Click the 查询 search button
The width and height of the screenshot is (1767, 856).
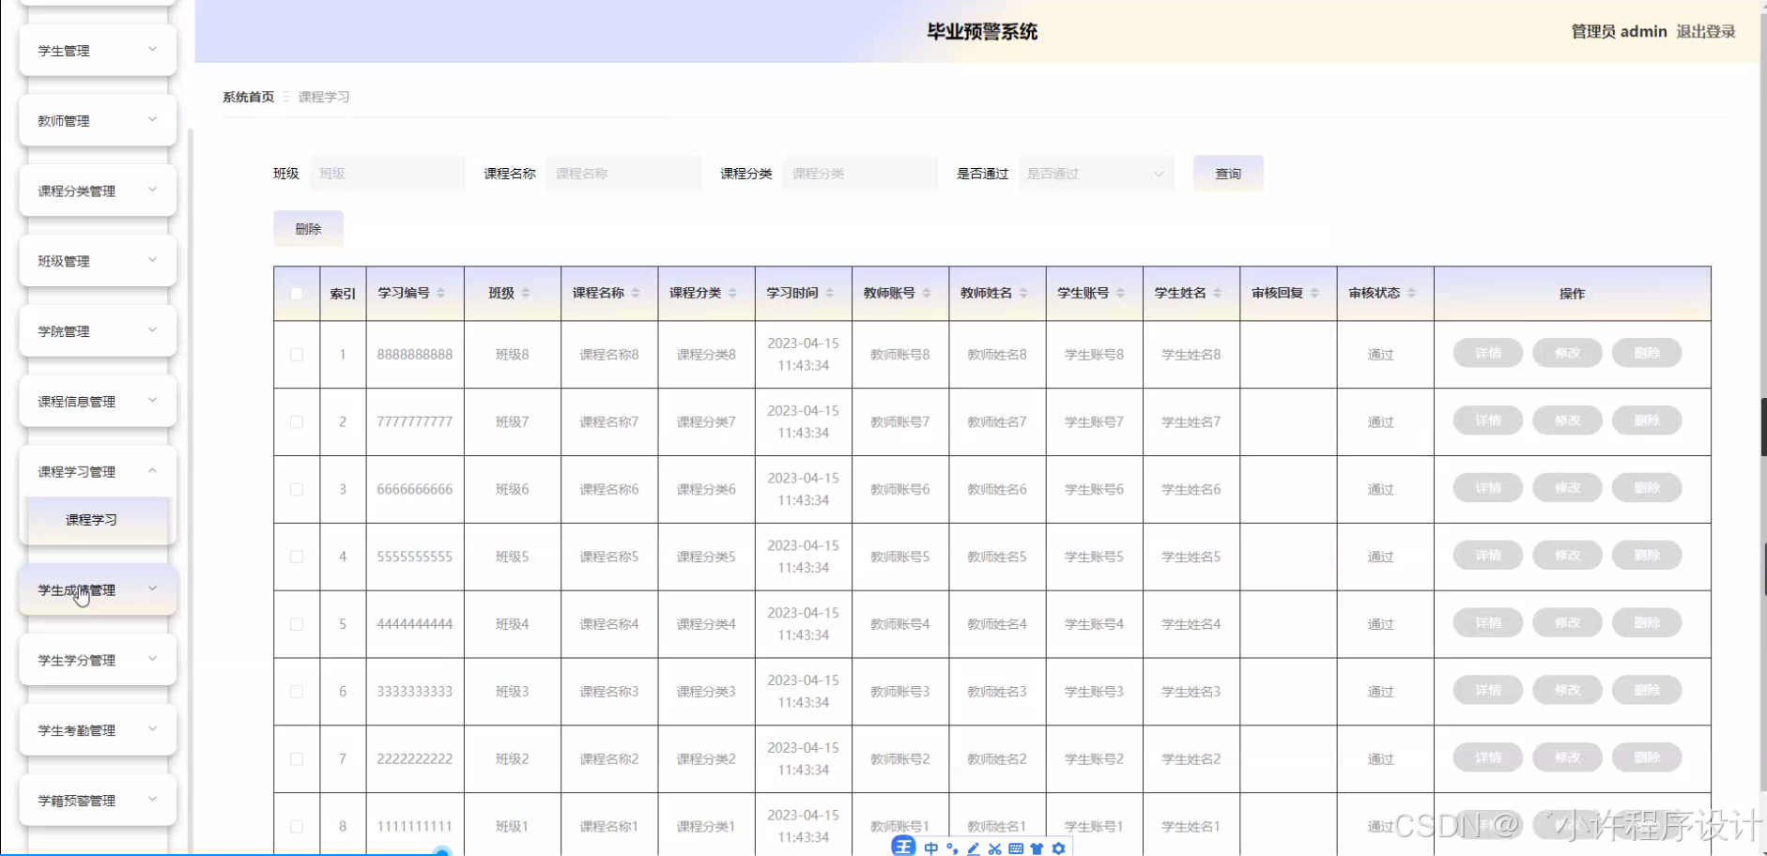pyautogui.click(x=1227, y=173)
